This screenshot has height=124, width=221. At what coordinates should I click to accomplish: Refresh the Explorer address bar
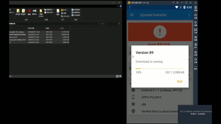coord(103,24)
